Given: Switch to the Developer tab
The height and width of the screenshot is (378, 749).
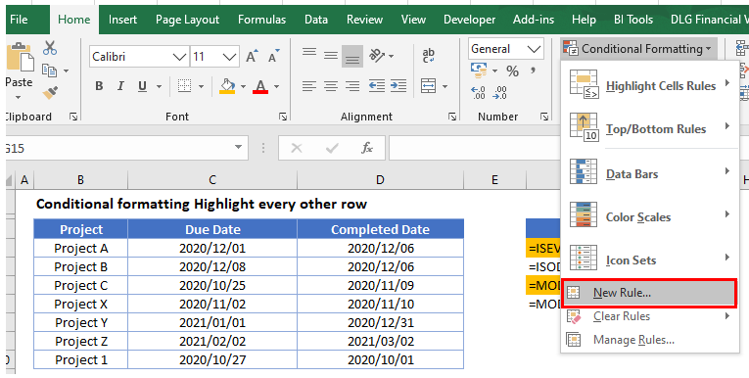Looking at the screenshot, I should click(x=470, y=20).
